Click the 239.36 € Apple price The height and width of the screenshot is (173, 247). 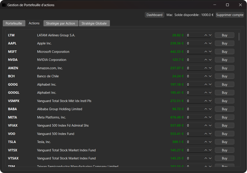[x=177, y=43]
